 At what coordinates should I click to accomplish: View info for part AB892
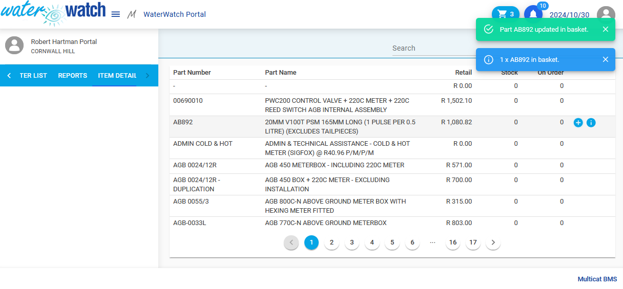click(x=591, y=123)
